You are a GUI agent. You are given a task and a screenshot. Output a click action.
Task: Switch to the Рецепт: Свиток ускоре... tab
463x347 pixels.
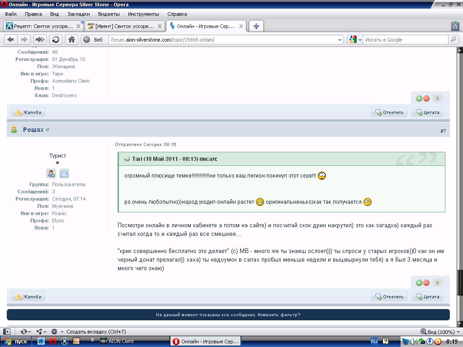40,26
